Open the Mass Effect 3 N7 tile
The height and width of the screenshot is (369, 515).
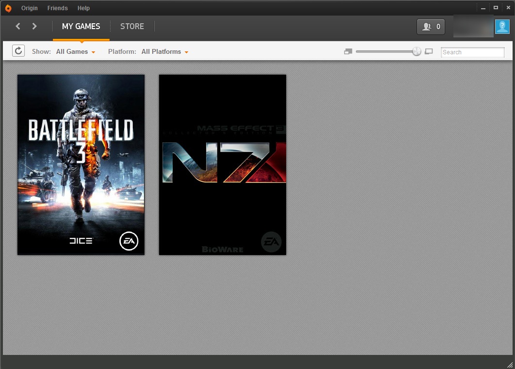pos(222,164)
